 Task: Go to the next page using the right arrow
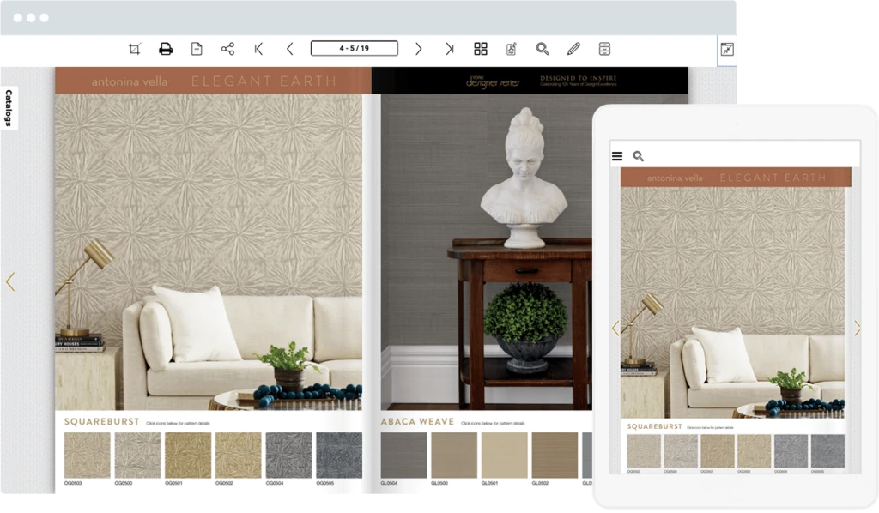point(418,48)
